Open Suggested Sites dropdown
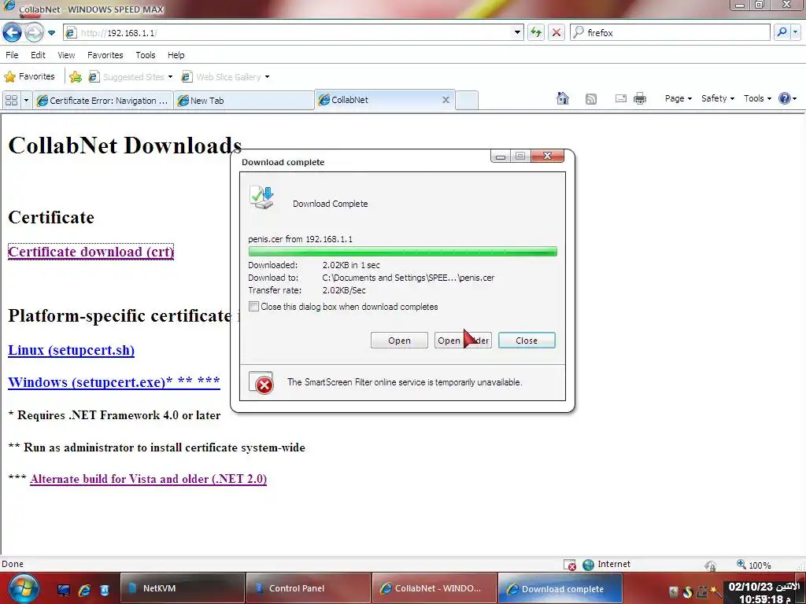The width and height of the screenshot is (806, 604). point(131,77)
